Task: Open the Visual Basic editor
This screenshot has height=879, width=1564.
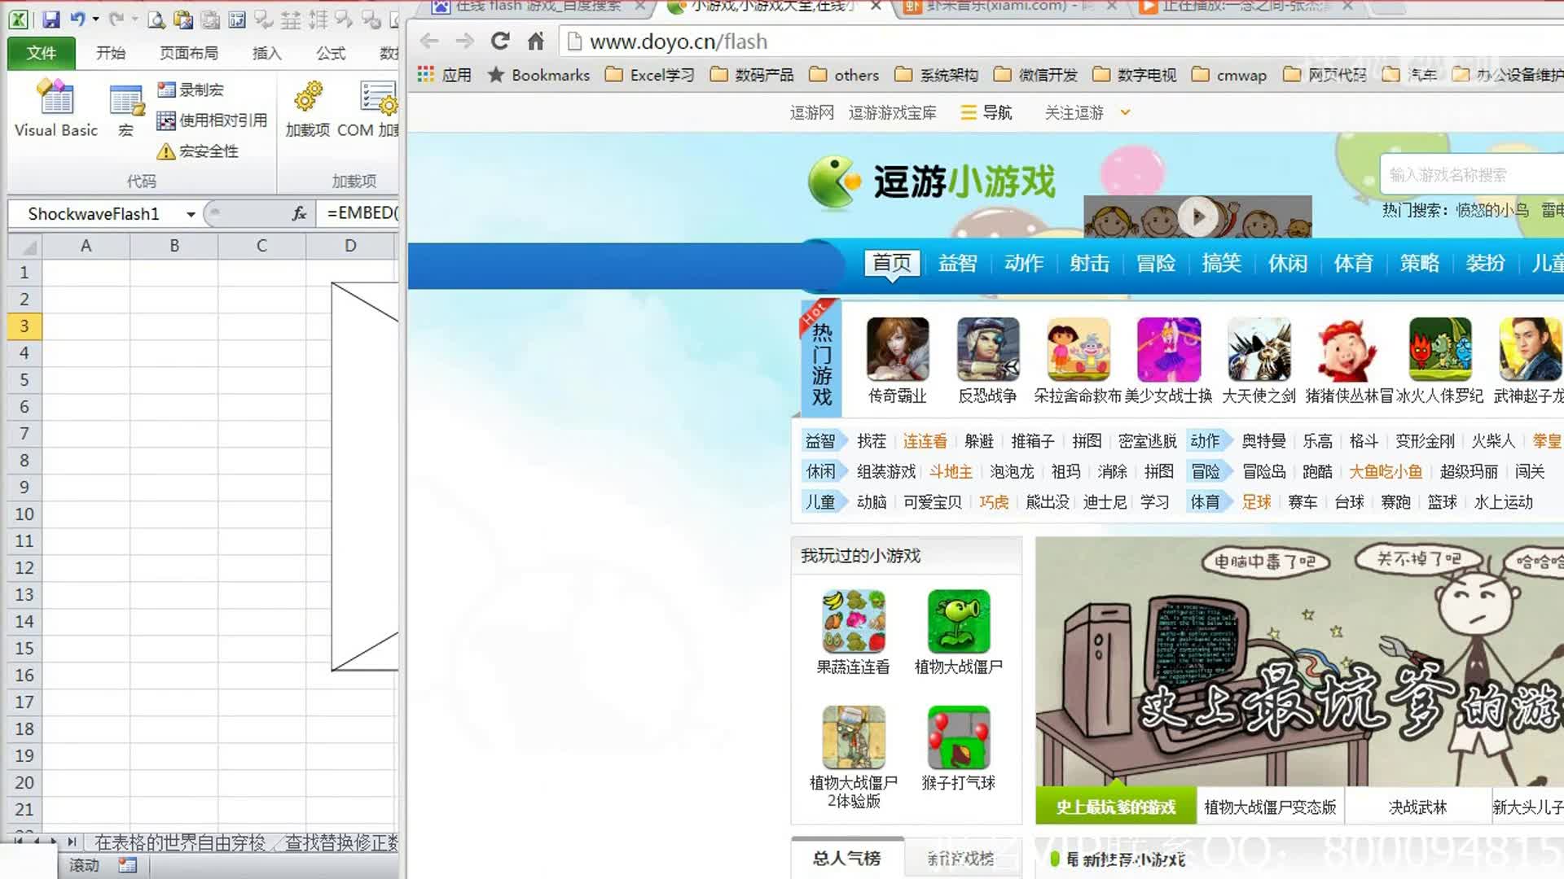Action: [56, 109]
